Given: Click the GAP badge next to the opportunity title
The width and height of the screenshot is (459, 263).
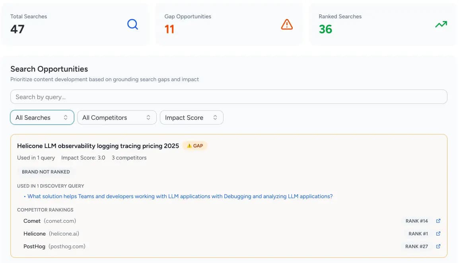Looking at the screenshot, I should pyautogui.click(x=195, y=146).
